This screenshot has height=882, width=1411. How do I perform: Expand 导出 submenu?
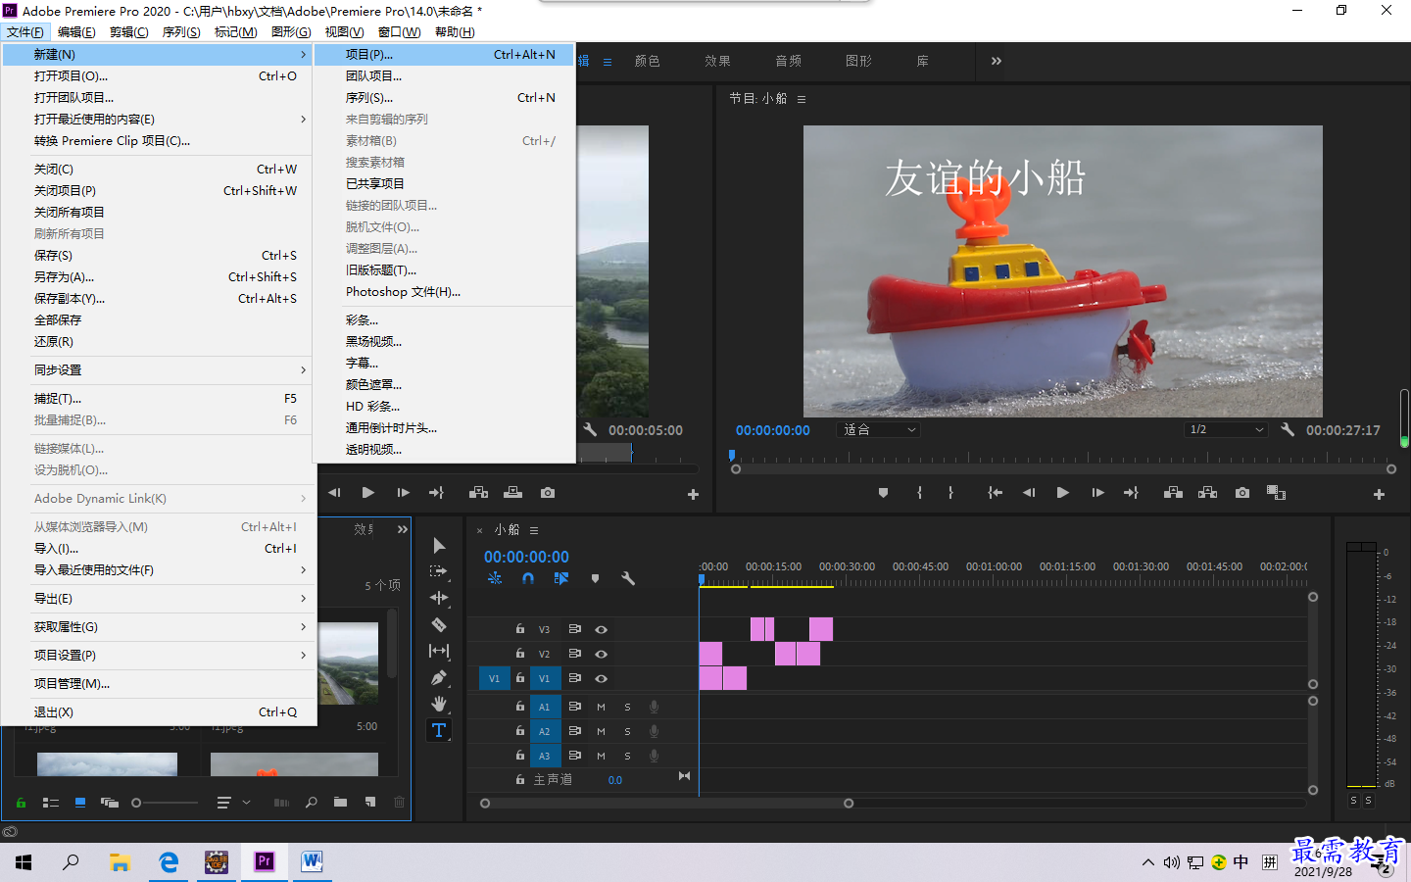tap(157, 599)
